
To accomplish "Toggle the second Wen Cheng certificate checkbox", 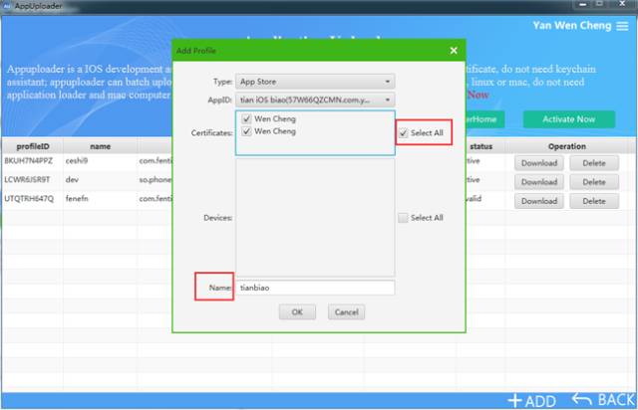I will coord(246,131).
